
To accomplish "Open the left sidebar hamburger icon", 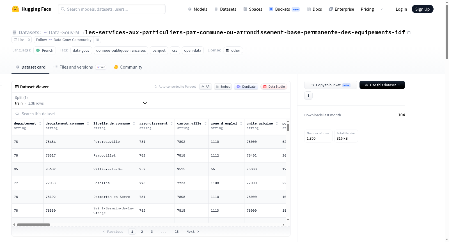I will 1,84.
